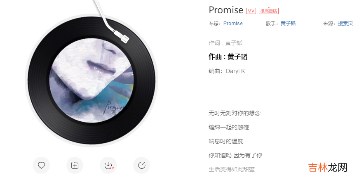The image size is (364, 182).
Task: Select lyric line 作词 : 黄子韬
Action: [x=225, y=43]
